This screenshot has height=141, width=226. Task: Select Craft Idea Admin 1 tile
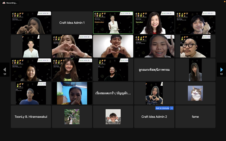pyautogui.click(x=72, y=23)
